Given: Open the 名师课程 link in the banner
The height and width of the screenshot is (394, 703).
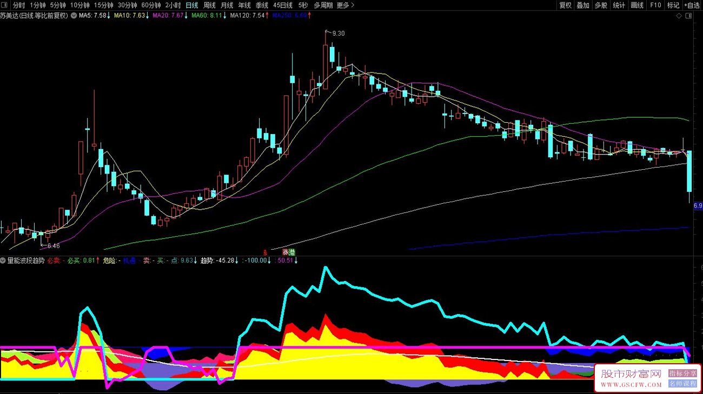Looking at the screenshot, I should click(x=682, y=383).
